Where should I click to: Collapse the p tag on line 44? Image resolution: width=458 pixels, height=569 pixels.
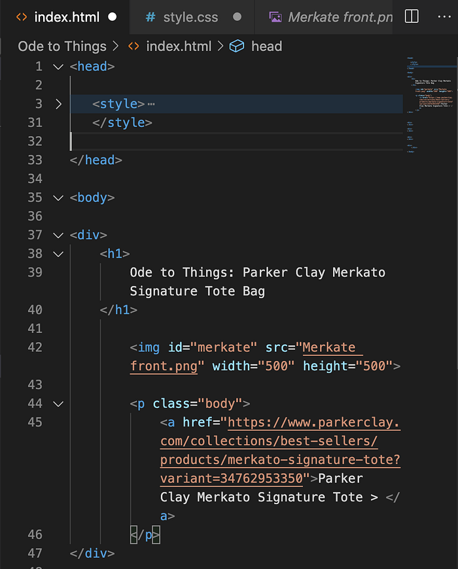click(x=58, y=404)
